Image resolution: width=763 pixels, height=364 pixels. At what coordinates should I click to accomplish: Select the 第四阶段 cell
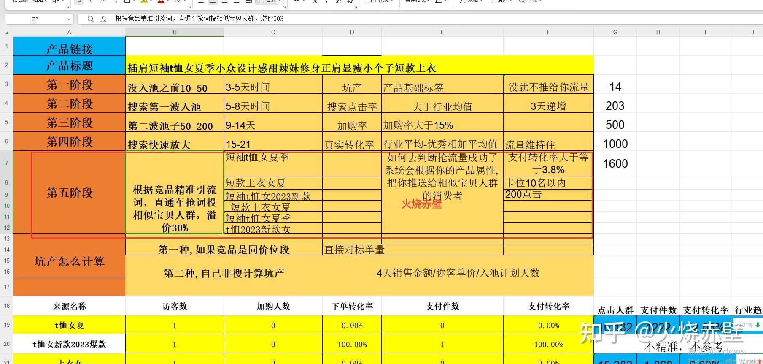coord(69,141)
